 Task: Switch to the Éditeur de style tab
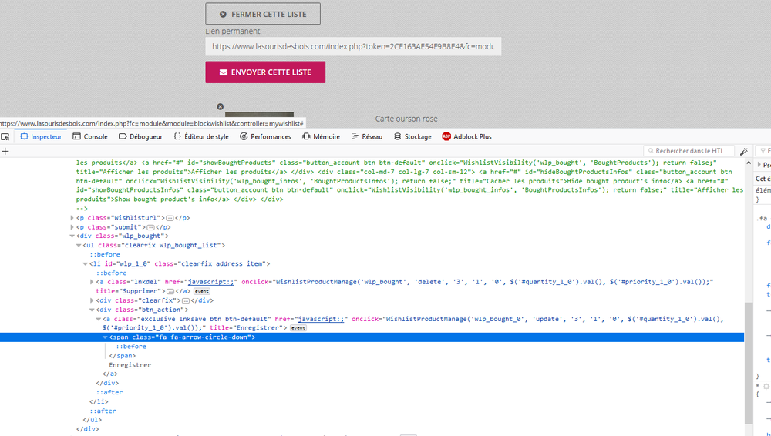coord(201,136)
